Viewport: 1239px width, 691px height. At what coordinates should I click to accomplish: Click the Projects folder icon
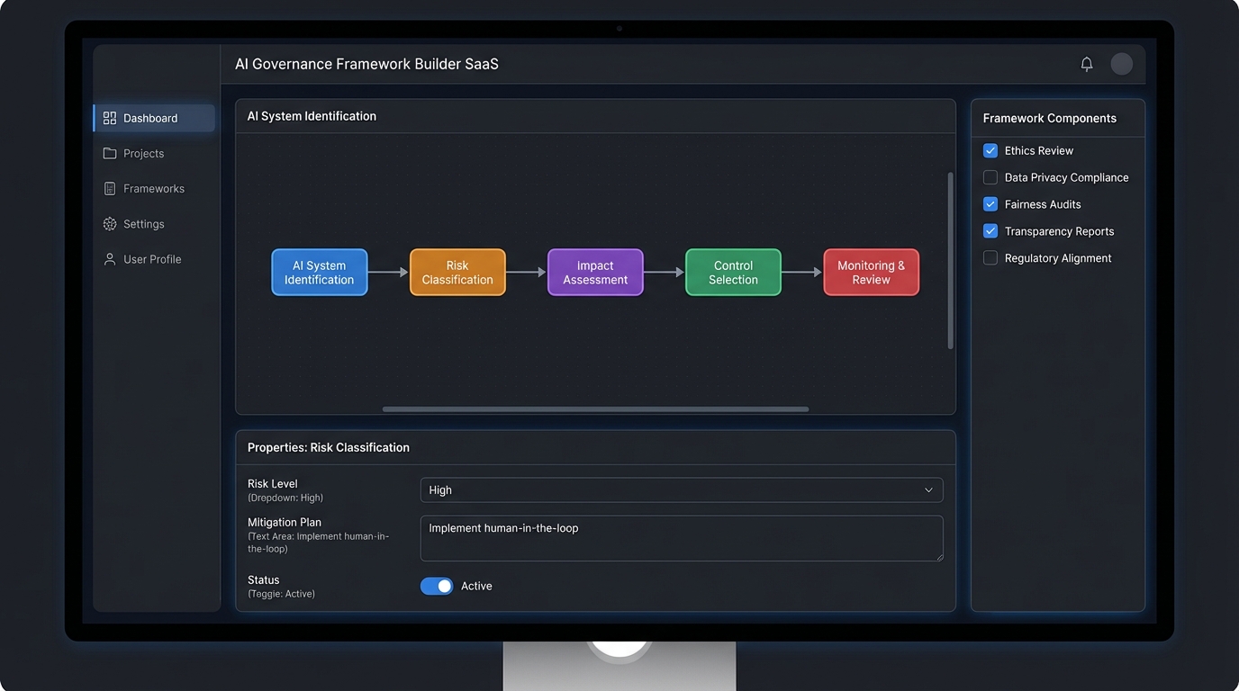pos(109,153)
